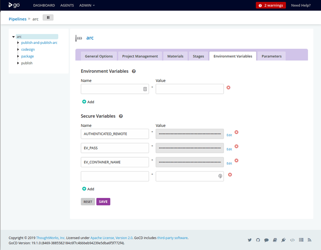
Task: Open the GitHub icon in the footer
Action: tap(258, 240)
